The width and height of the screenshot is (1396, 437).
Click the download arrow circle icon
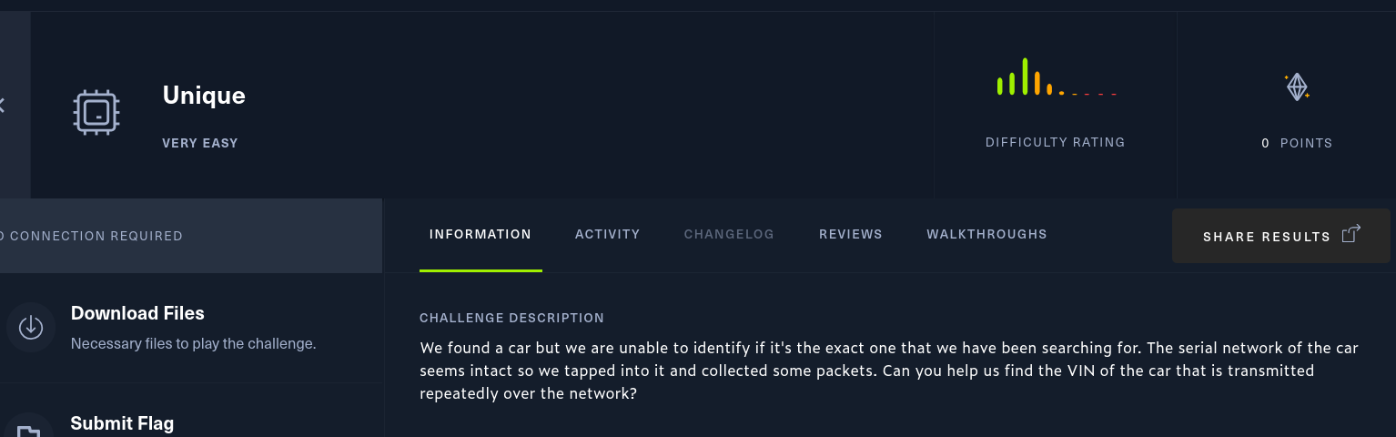point(31,327)
